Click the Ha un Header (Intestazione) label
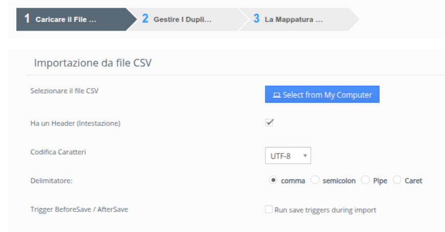 [x=75, y=123]
